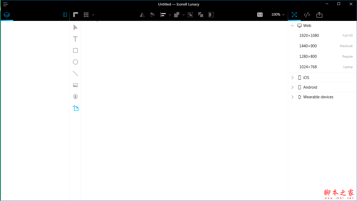Open the Layers tab

click(7, 15)
